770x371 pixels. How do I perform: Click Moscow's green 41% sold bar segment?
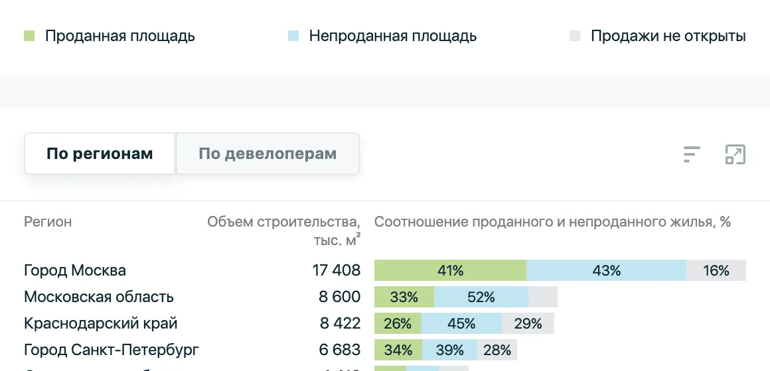(450, 270)
